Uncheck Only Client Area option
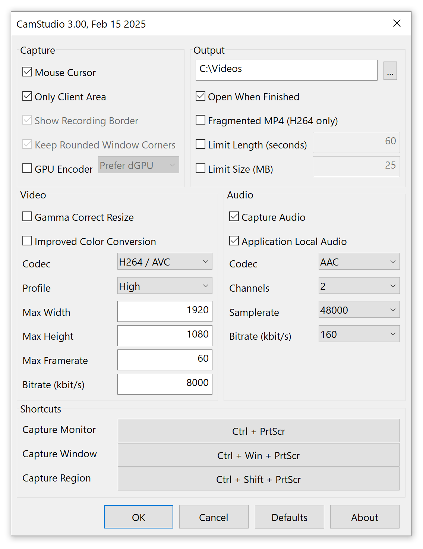The image size is (423, 549). point(27,96)
